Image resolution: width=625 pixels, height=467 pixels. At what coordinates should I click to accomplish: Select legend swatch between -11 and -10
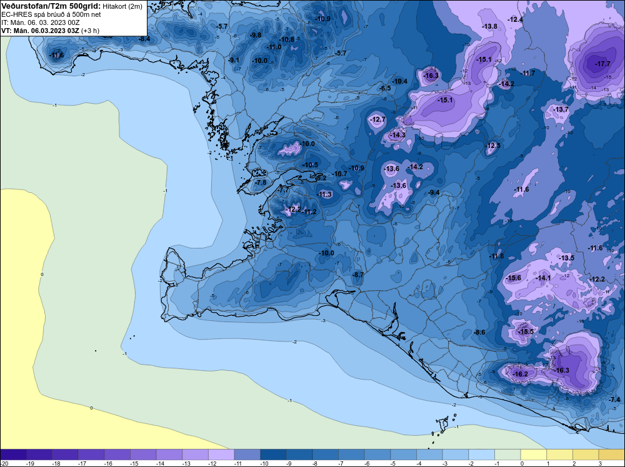point(247,455)
